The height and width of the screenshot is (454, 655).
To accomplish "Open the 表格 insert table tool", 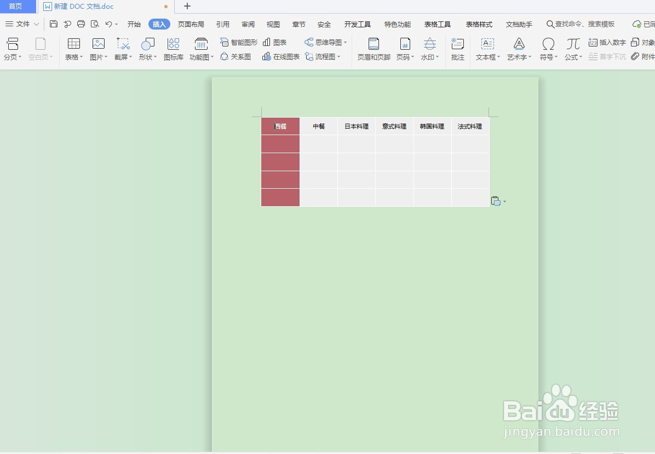I will coord(74,49).
